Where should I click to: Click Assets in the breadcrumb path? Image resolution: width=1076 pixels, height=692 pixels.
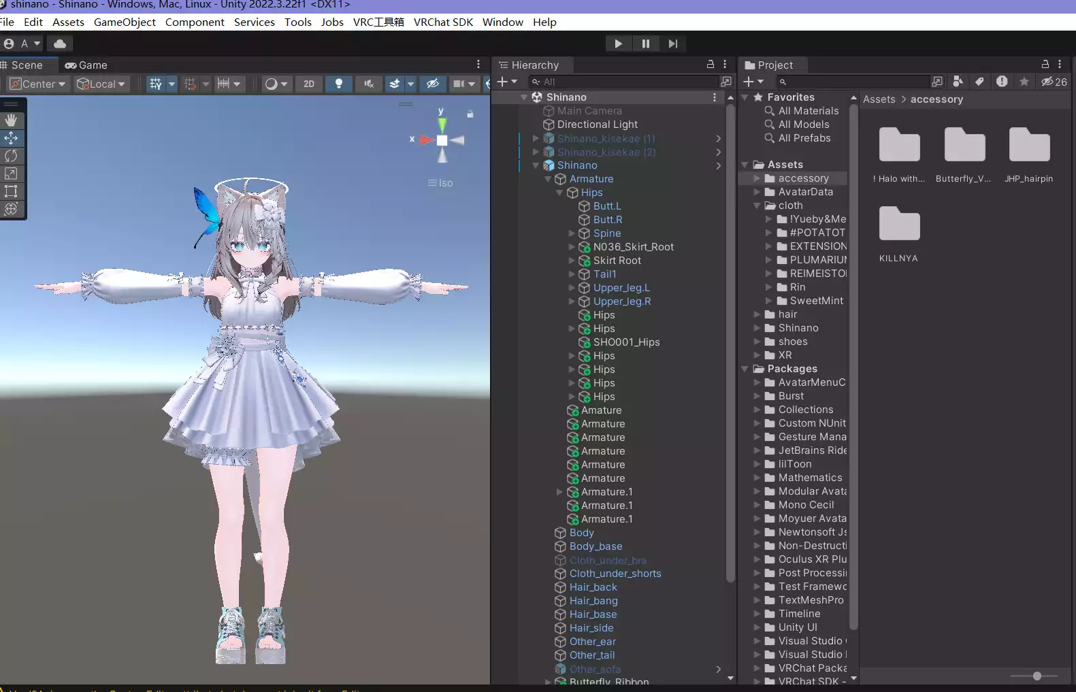(x=879, y=99)
